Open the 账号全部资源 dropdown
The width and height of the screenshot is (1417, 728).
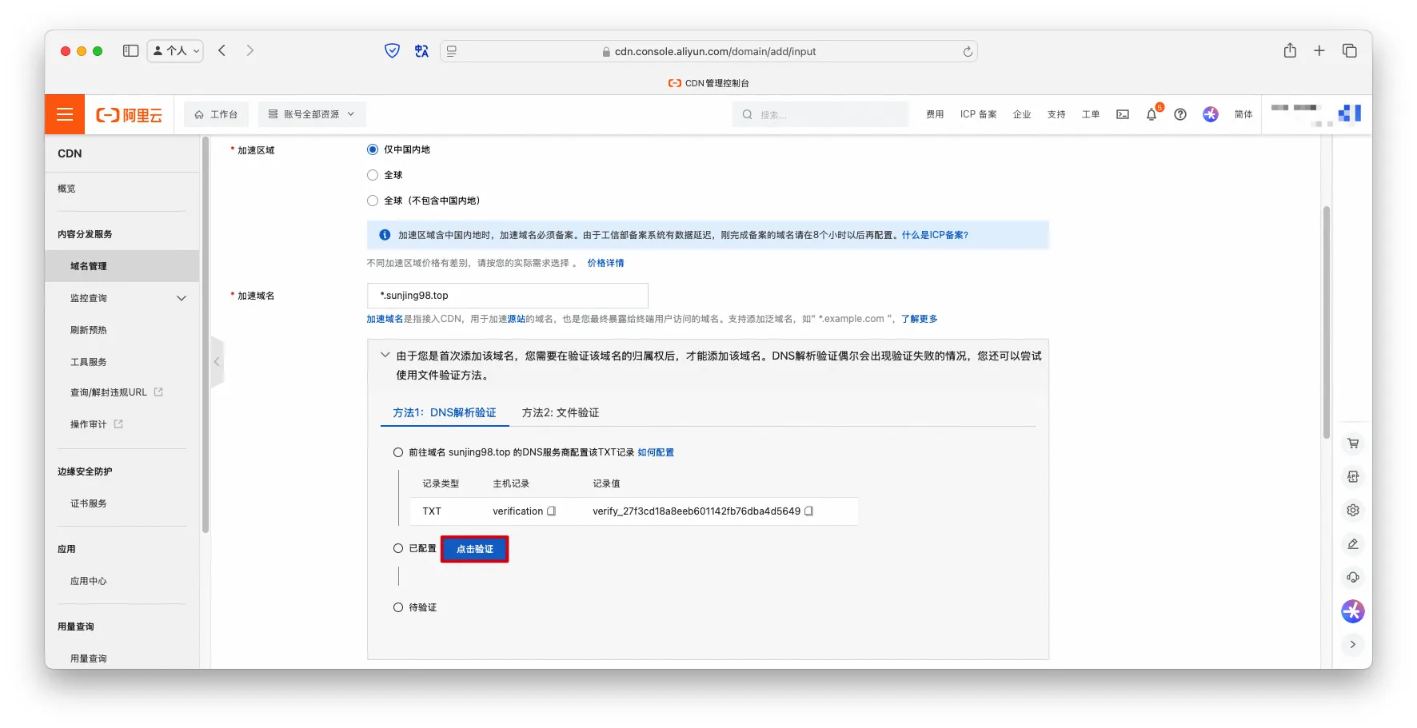pos(312,114)
